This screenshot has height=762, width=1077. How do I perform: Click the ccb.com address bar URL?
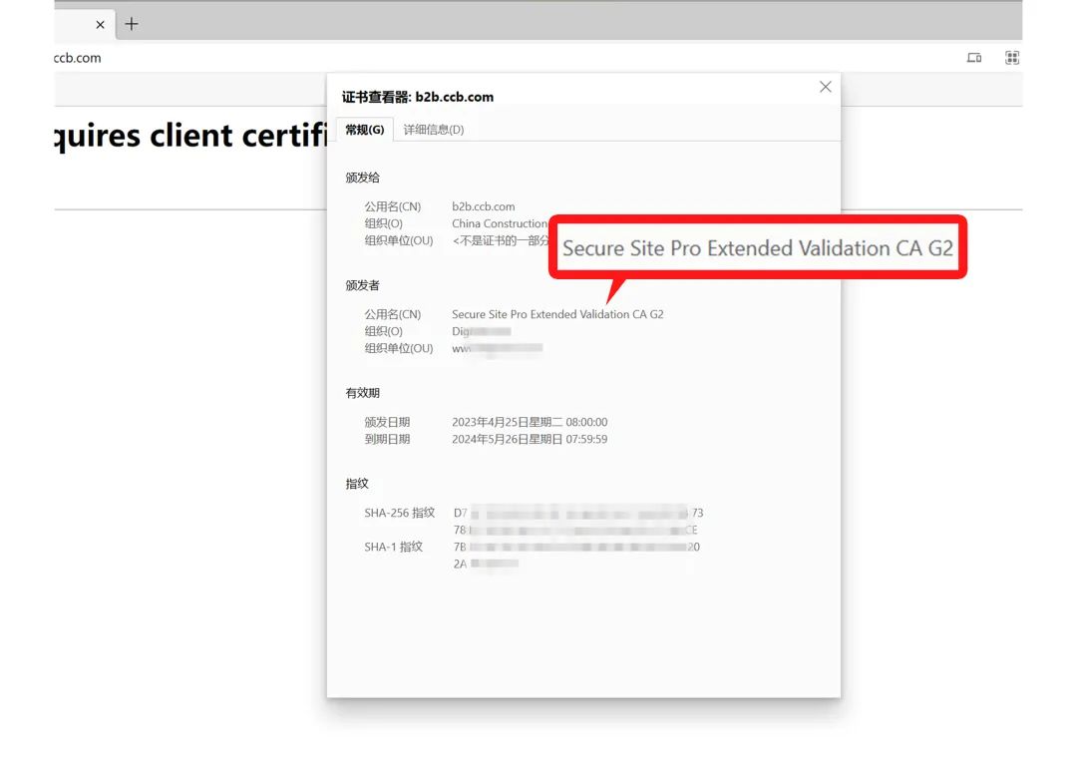(78, 58)
